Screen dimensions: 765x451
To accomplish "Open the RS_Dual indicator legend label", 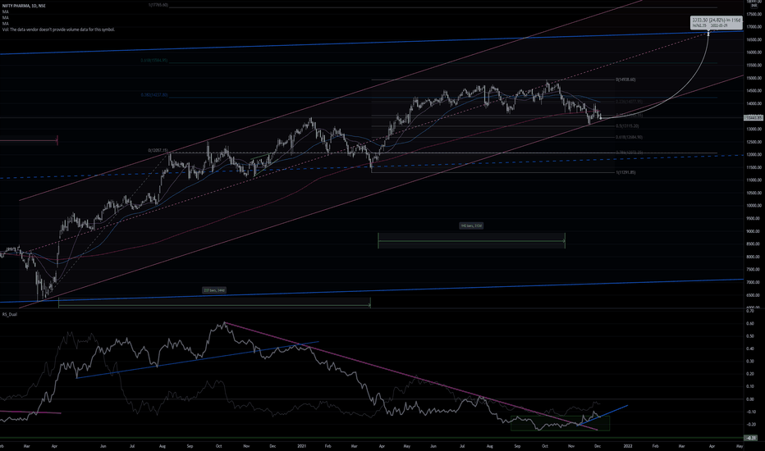I will coord(10,315).
